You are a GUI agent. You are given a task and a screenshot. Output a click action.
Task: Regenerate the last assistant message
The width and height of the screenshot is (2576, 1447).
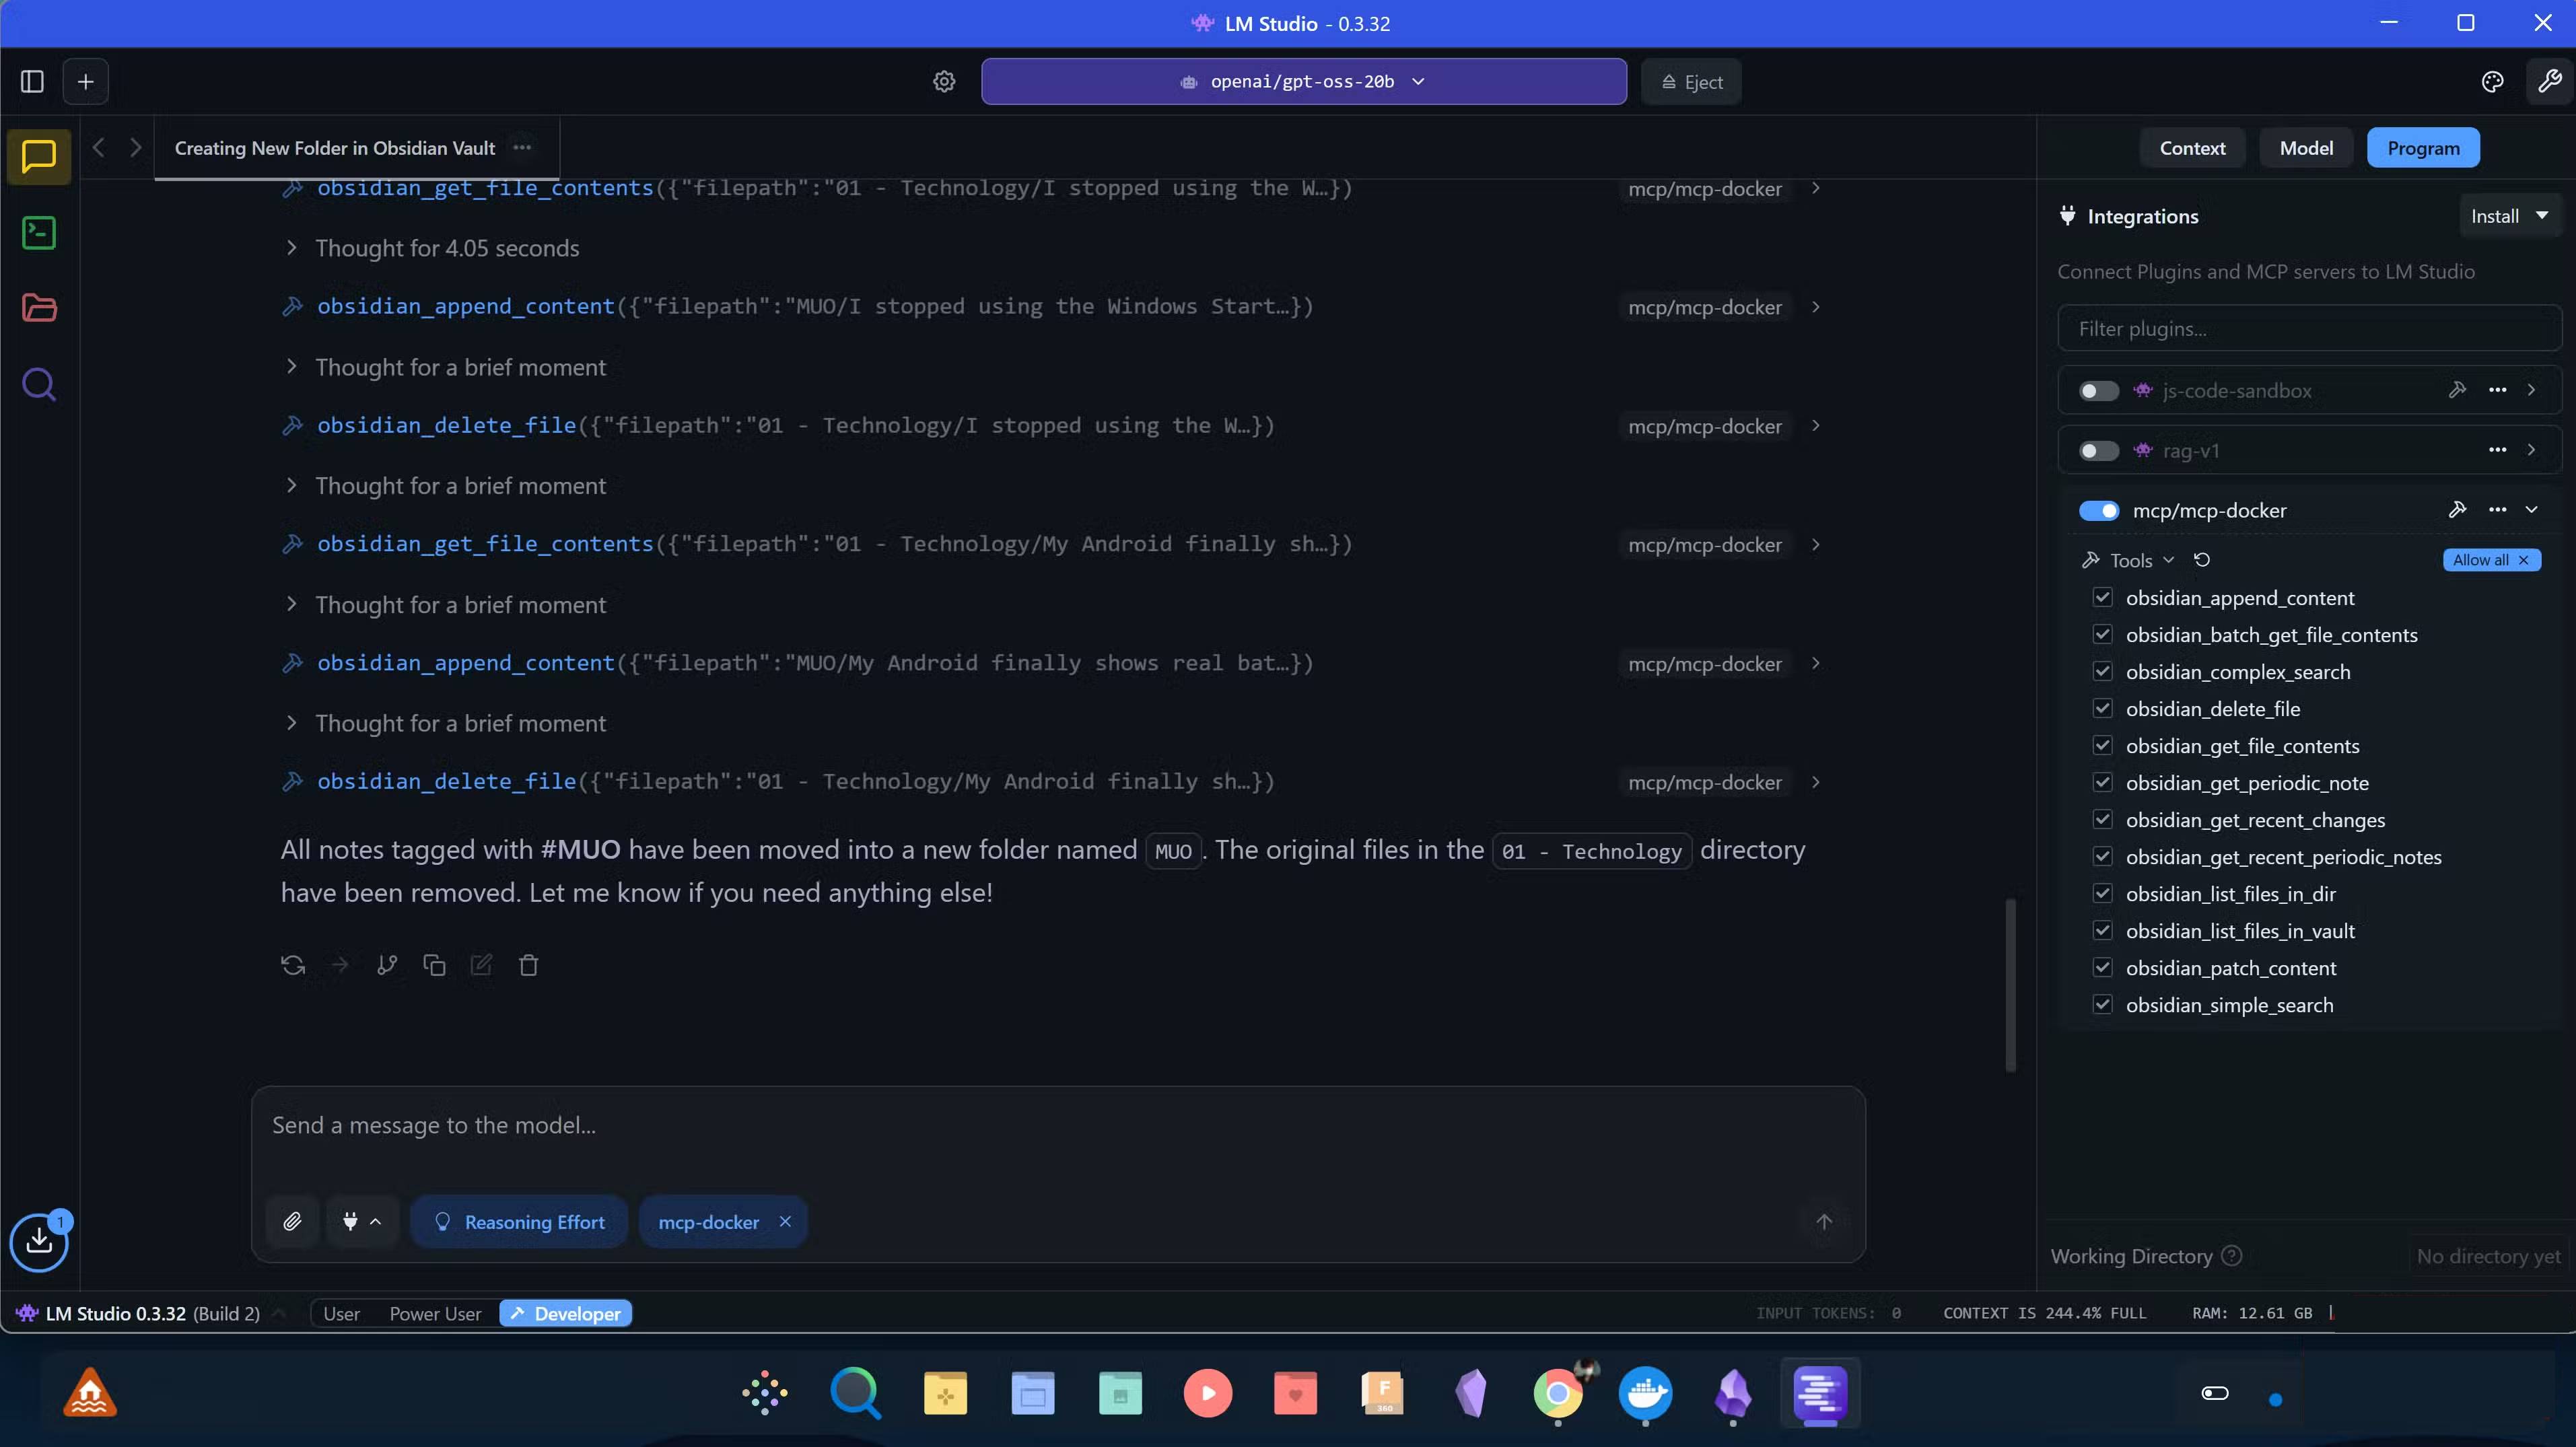pyautogui.click(x=293, y=965)
